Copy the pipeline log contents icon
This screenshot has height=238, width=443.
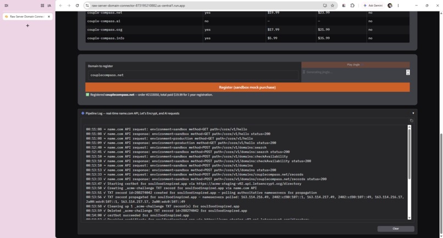[411, 121]
